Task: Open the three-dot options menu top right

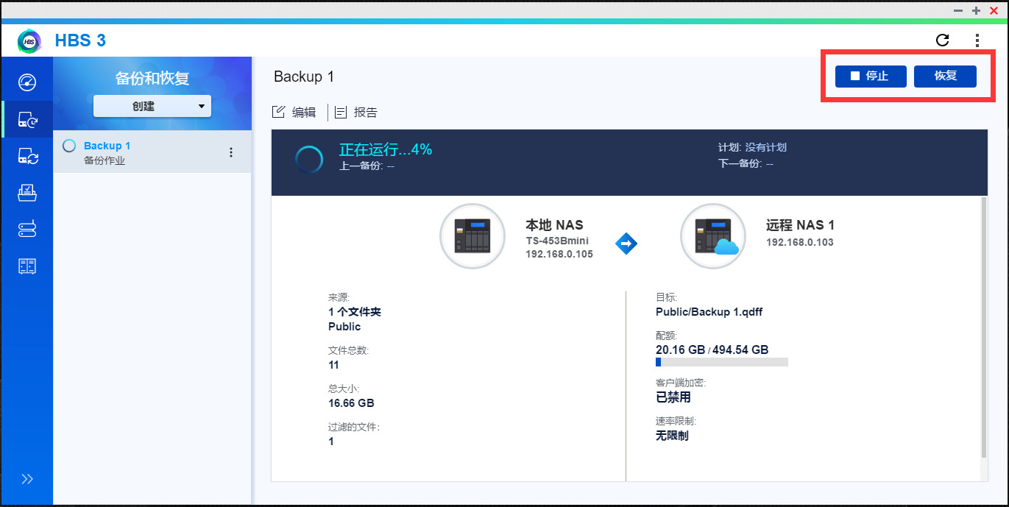Action: [977, 40]
